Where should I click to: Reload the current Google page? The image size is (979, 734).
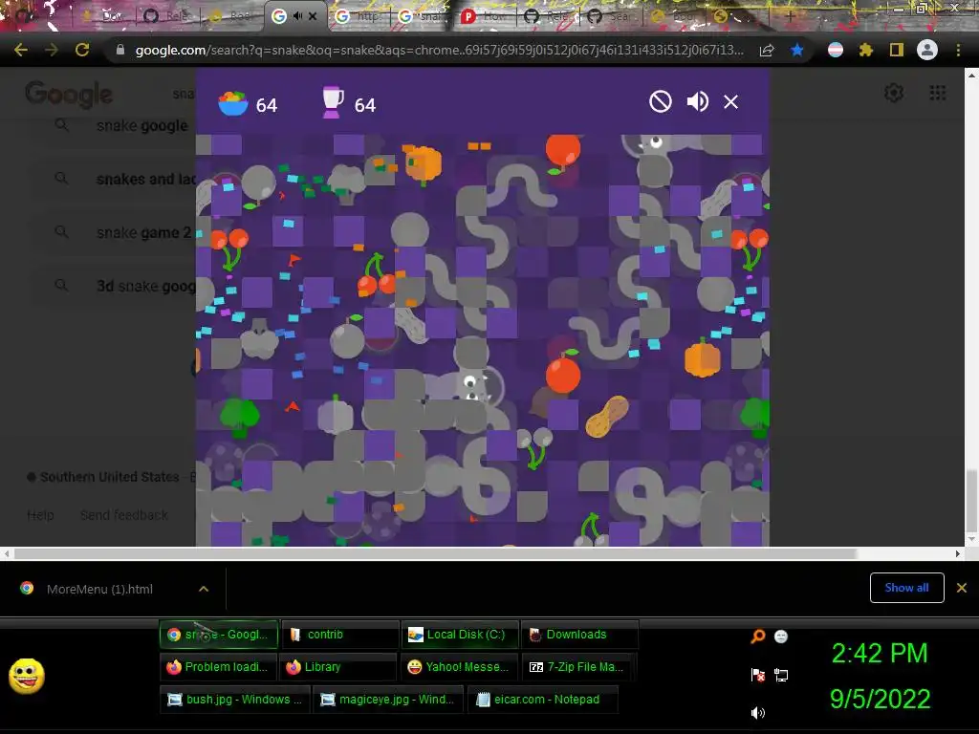[x=82, y=50]
